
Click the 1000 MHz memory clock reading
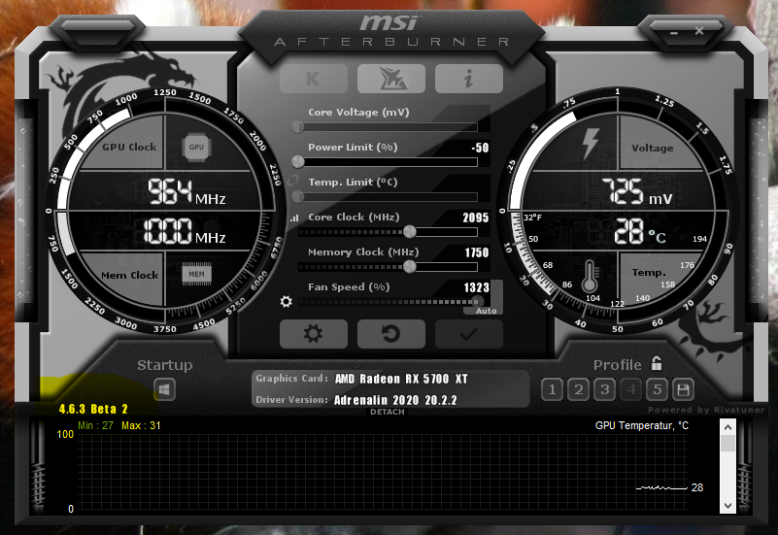pos(185,231)
